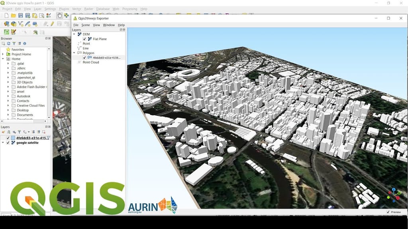Screen dimensions: 408x229
Task: Add a new group in Layers panel
Action: [9, 132]
